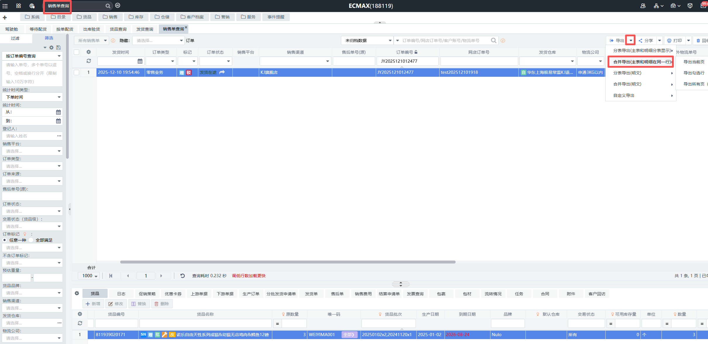Open 未归档数据 dropdown
Screen dimensions: 708x344
(x=367, y=41)
